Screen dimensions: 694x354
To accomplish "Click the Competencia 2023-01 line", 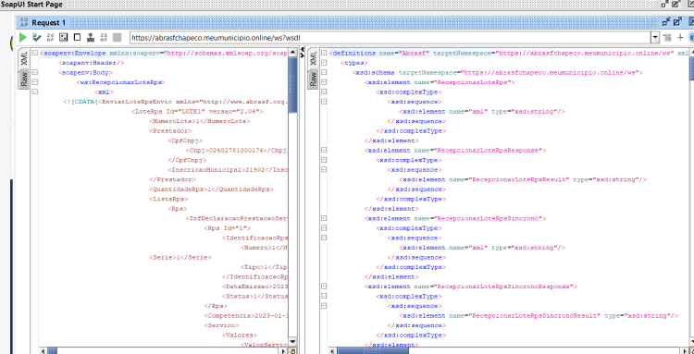I will click(246, 315).
